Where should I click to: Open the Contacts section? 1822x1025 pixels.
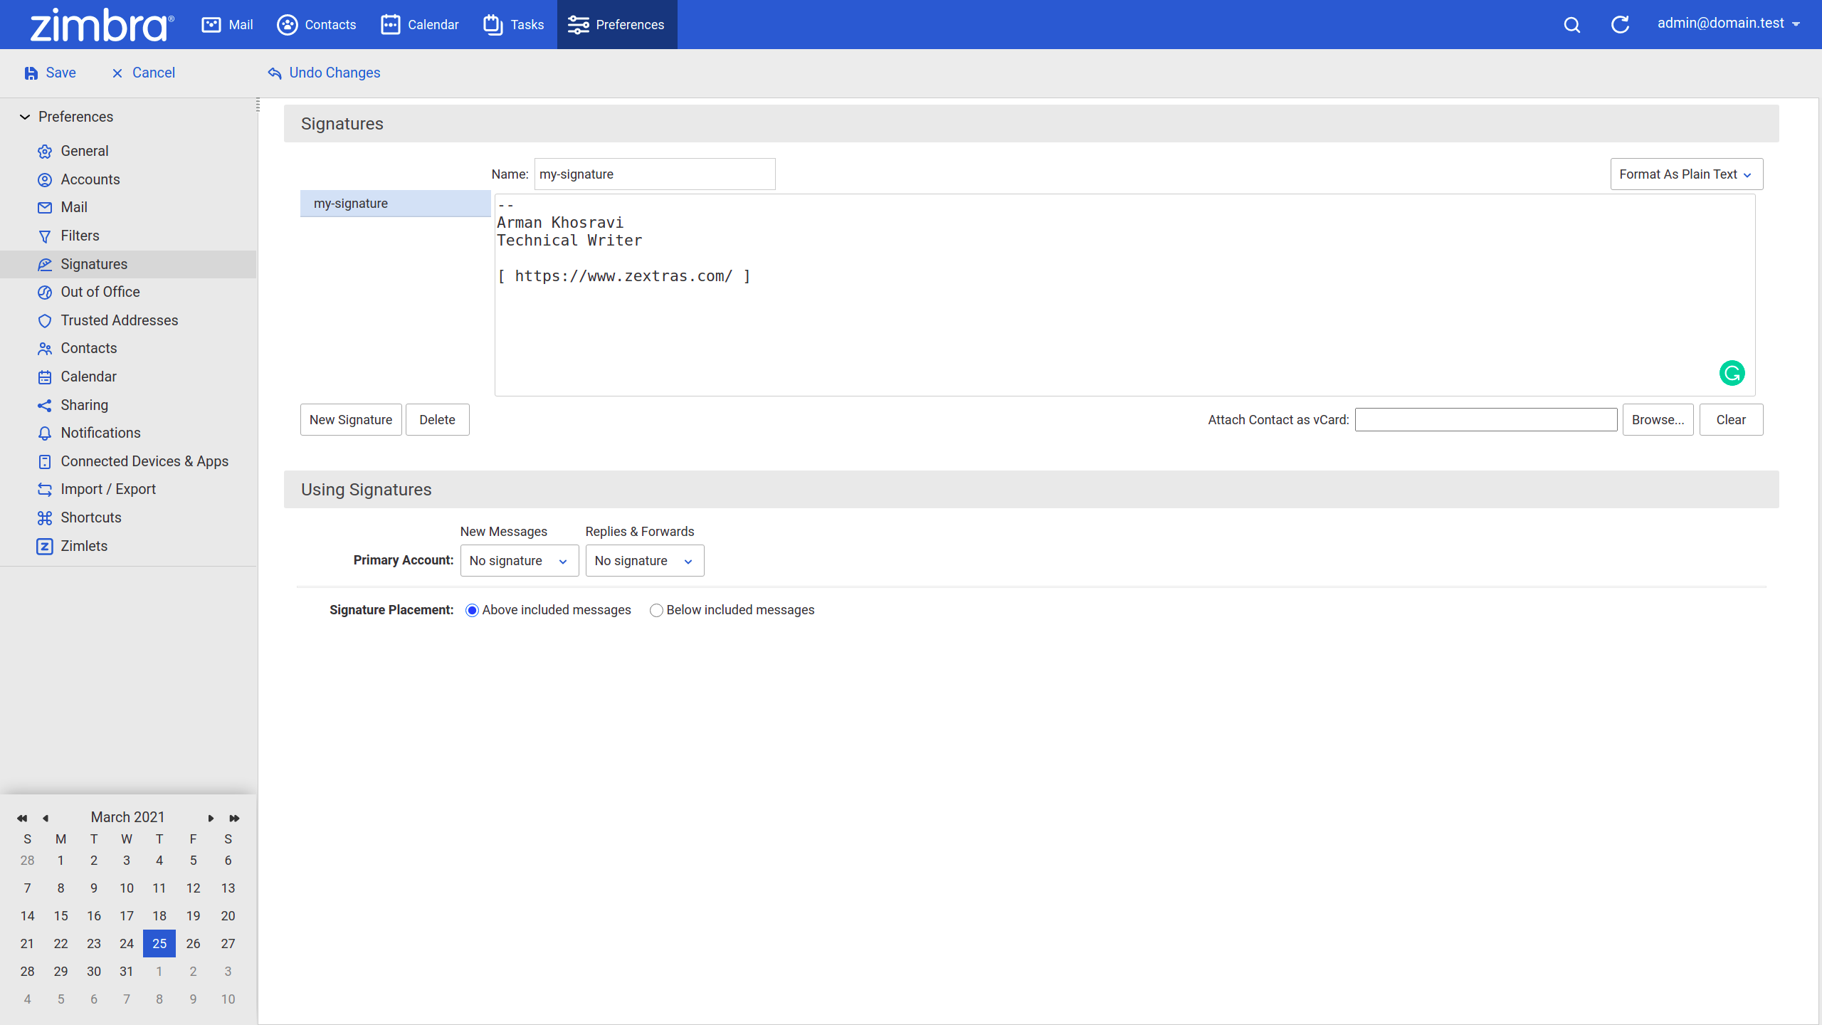coord(88,348)
